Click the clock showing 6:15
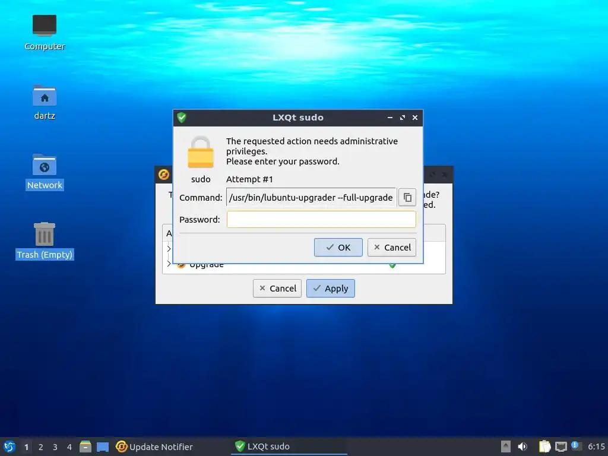This screenshot has width=608, height=456. coord(596,446)
